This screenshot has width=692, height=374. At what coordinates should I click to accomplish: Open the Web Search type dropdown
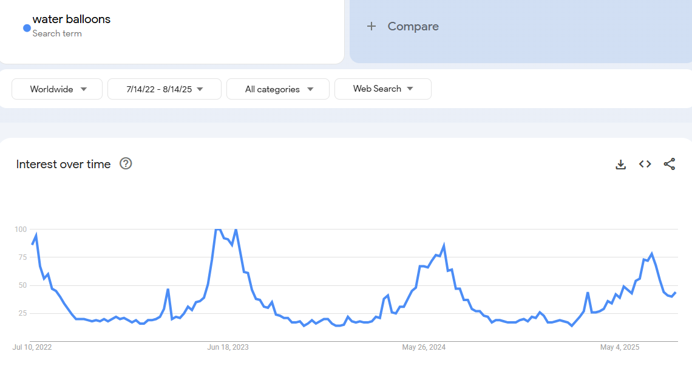coord(382,89)
